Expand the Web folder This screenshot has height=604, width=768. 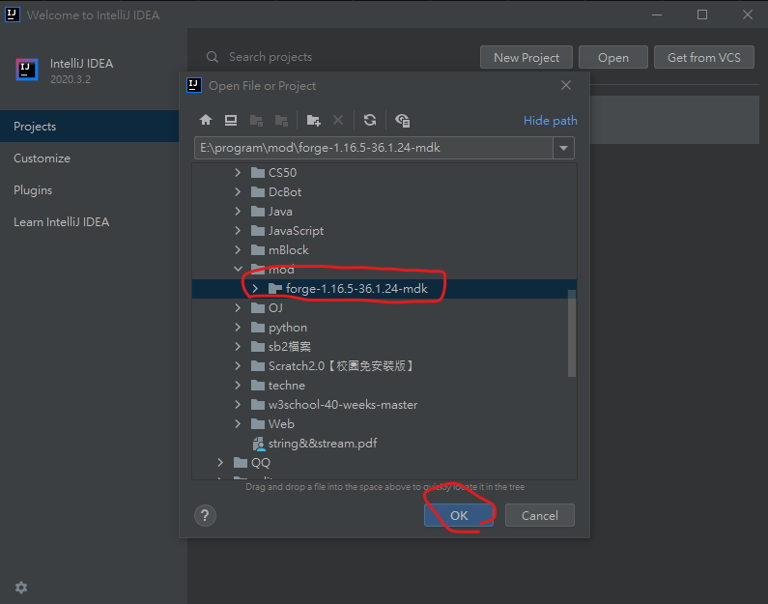[x=238, y=423]
